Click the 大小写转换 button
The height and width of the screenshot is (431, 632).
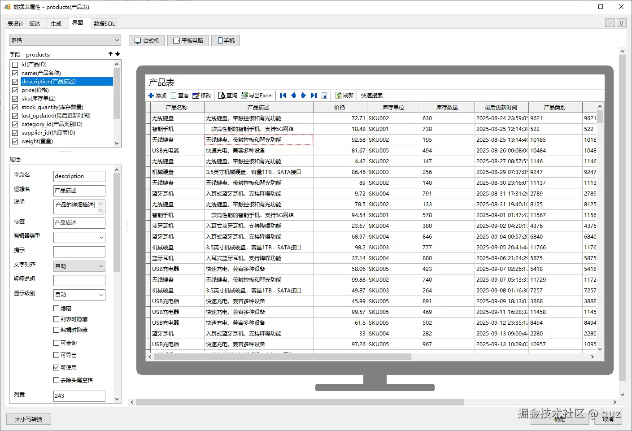(x=29, y=419)
